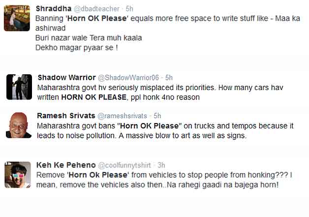Open the 3h timestamp on Keh Ke Peheno's tweet

pos(161,165)
